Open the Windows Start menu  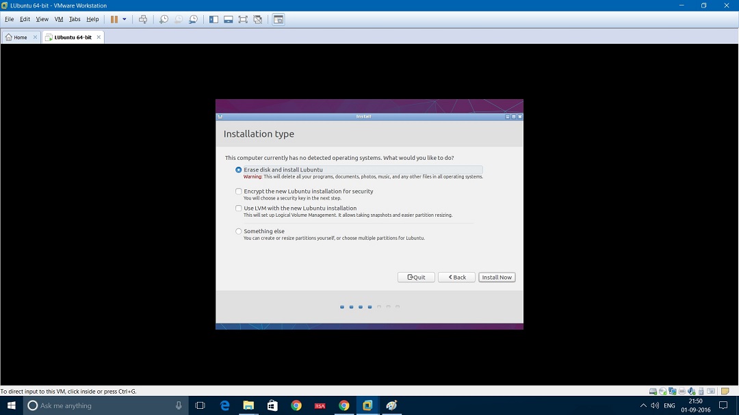pos(12,405)
